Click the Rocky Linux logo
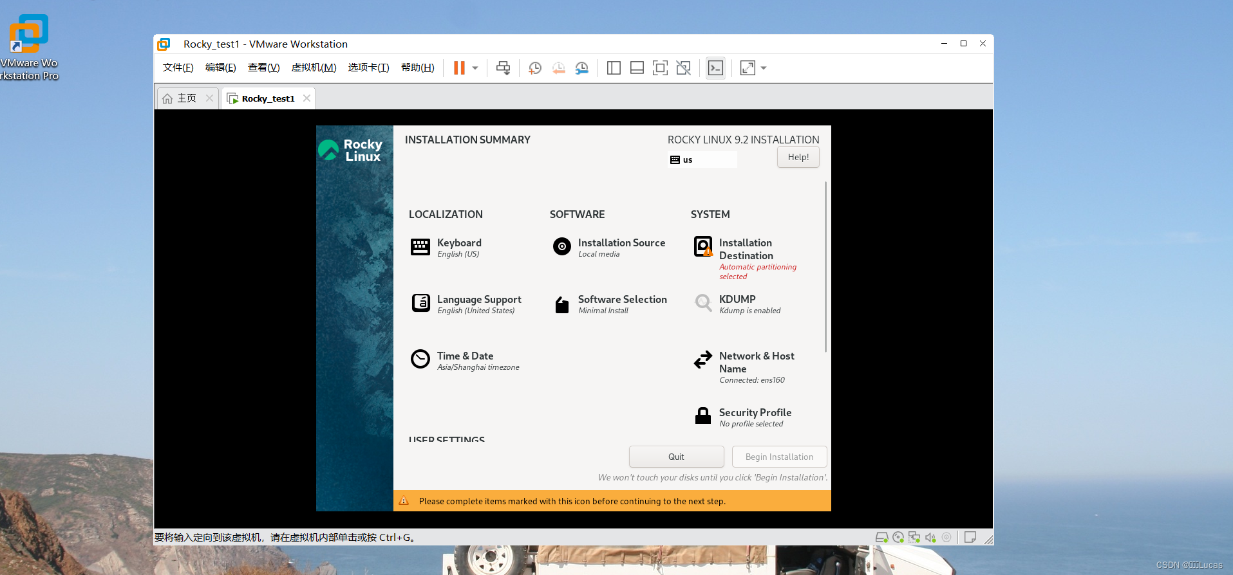The image size is (1233, 575). 351,150
